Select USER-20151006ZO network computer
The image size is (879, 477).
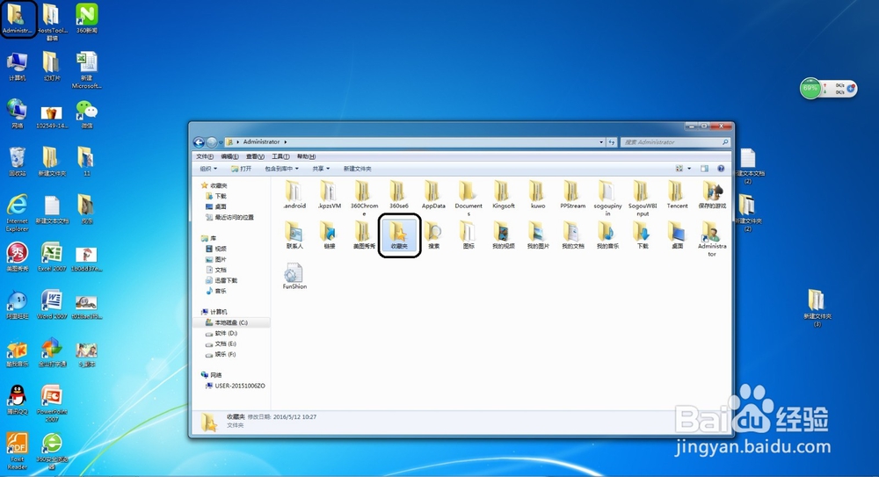coord(236,387)
